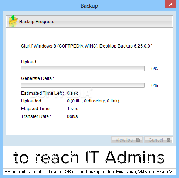
Task: Click the '0bit/s' transfer rate value
Action: point(72,116)
